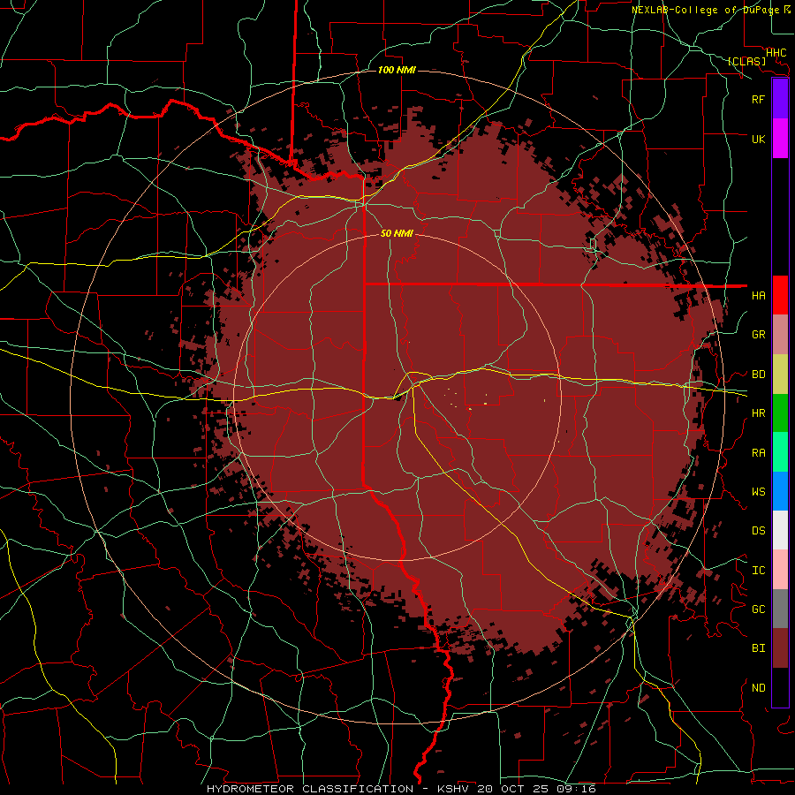The width and height of the screenshot is (795, 795).
Task: Click the ND black legend swatch
Action: 780,687
